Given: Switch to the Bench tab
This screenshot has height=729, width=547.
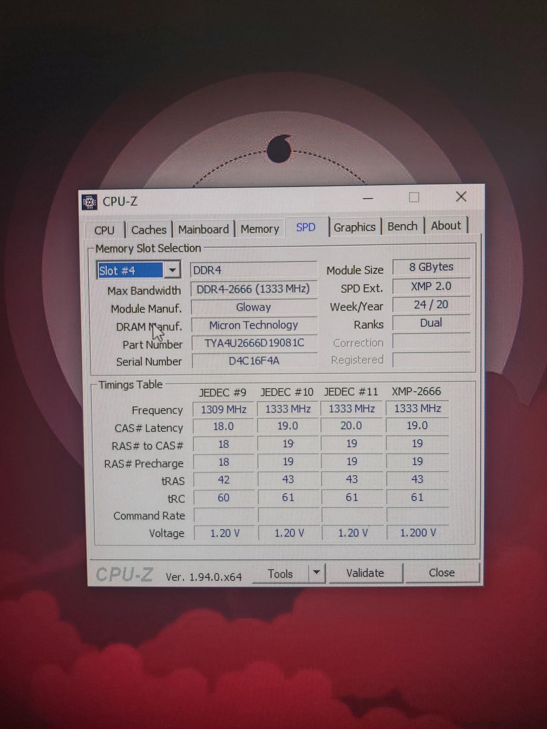Looking at the screenshot, I should point(402,226).
